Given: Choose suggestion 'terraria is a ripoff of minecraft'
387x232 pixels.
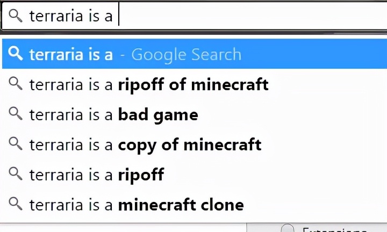Looking at the screenshot, I should tap(148, 84).
